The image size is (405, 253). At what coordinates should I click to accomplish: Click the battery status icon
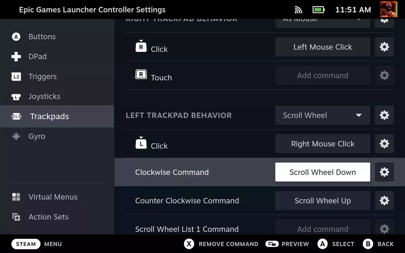(x=318, y=10)
